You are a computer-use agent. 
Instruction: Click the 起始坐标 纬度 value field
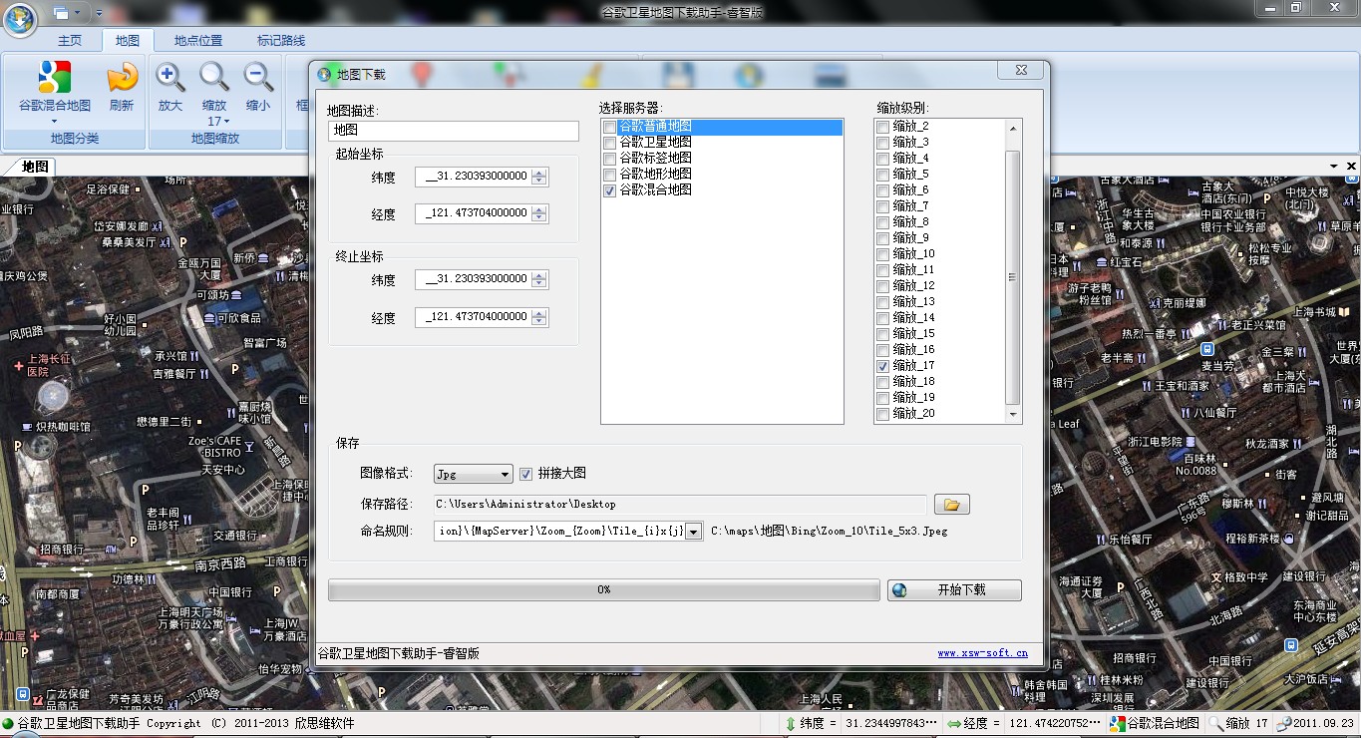(474, 177)
